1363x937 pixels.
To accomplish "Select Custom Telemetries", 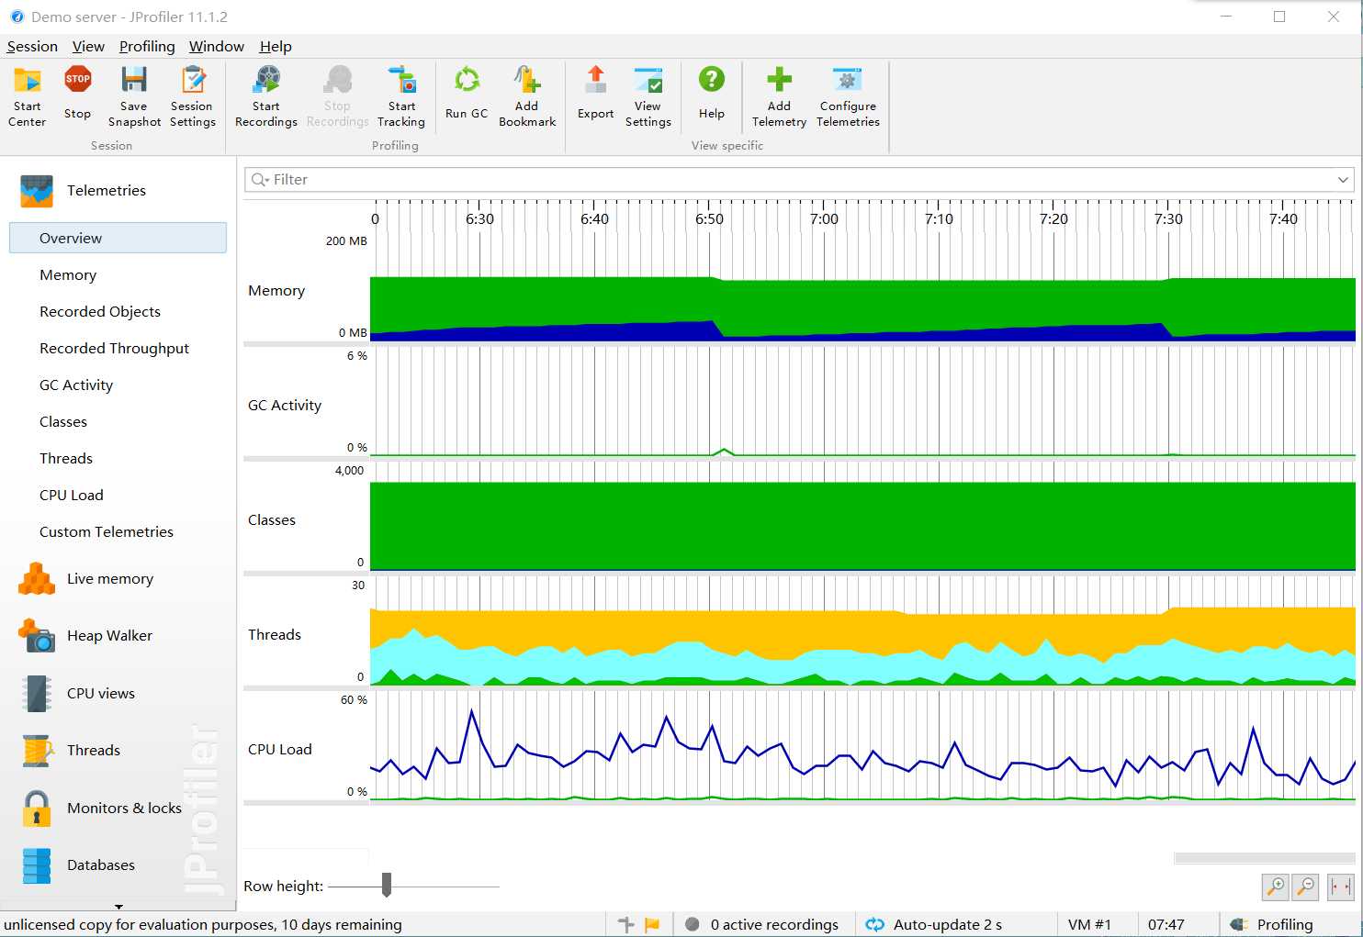I will (107, 532).
